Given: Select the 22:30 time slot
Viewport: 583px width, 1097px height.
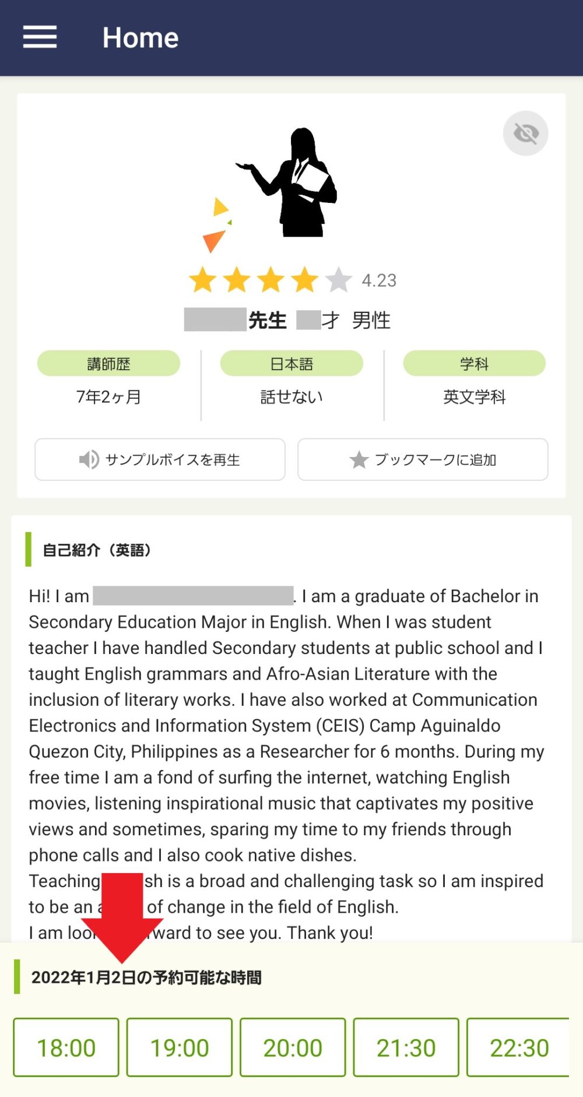Looking at the screenshot, I should [519, 1047].
